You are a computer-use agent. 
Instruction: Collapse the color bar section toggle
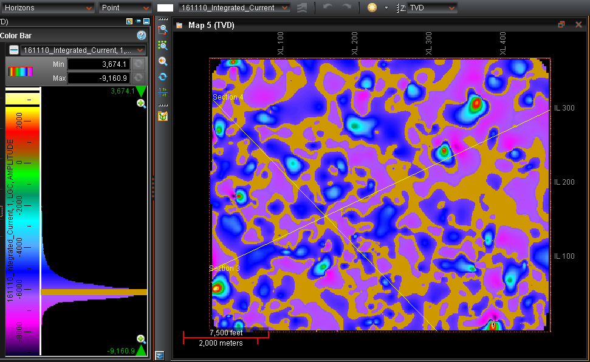(x=14, y=50)
